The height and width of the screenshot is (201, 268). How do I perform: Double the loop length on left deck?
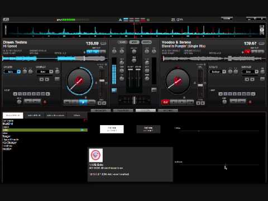tap(48, 94)
